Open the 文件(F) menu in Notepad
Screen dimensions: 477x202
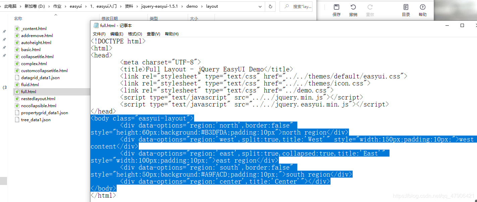point(99,34)
